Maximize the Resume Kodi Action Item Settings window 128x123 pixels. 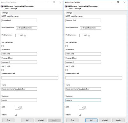pyautogui.click(x=118, y=2)
